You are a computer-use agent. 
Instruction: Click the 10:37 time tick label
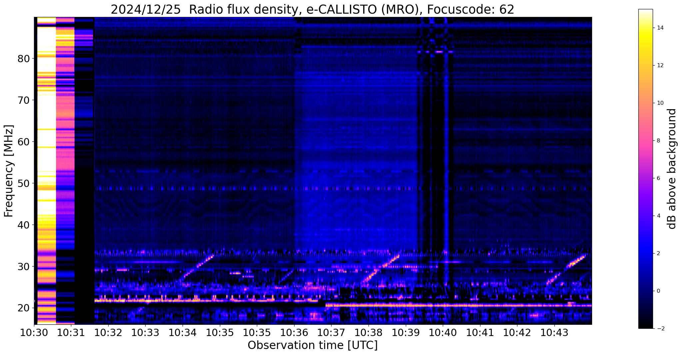click(332, 333)
